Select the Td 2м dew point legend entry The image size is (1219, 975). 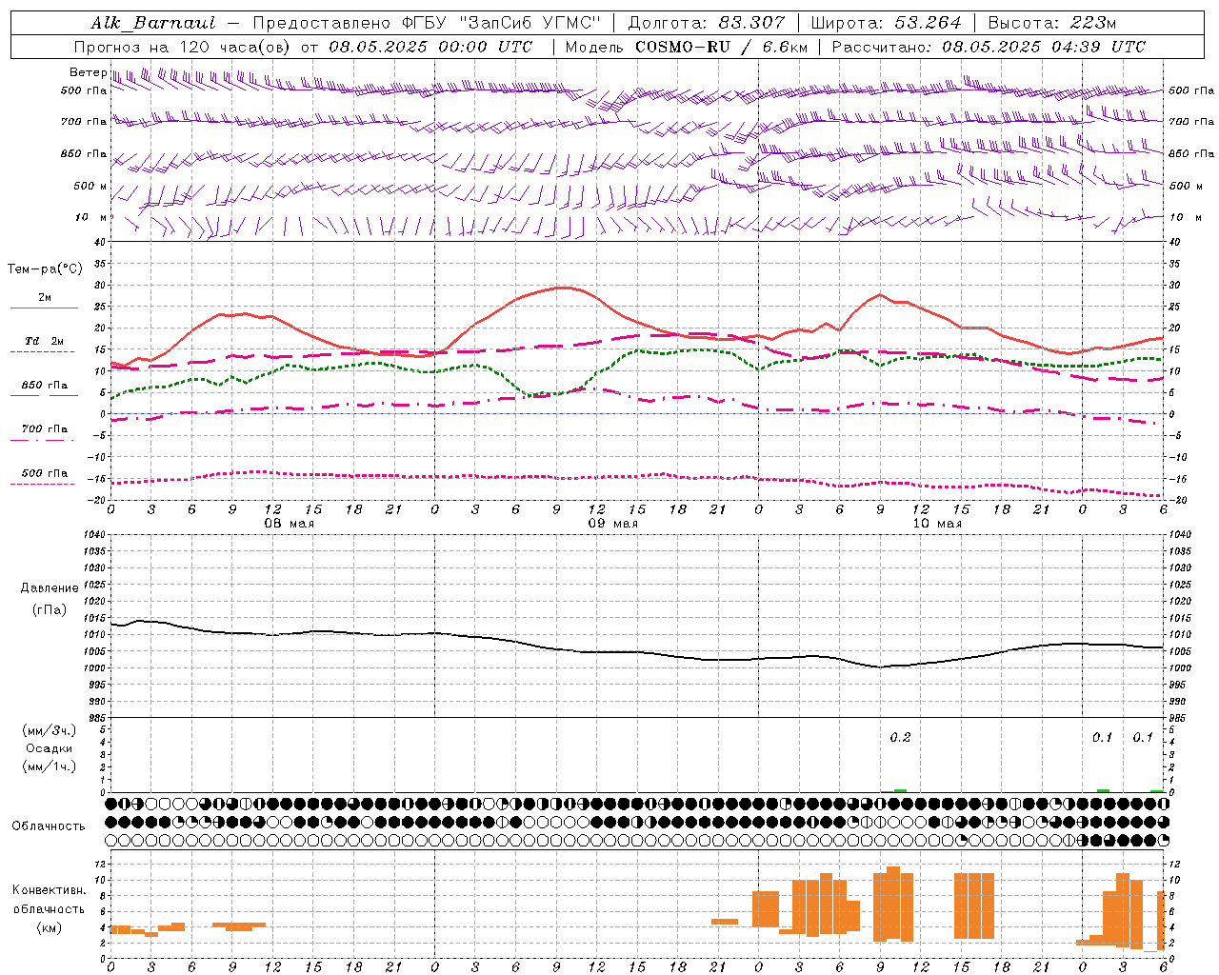(x=45, y=341)
